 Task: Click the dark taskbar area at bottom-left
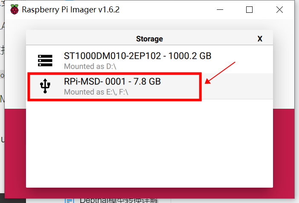(x=13, y=200)
